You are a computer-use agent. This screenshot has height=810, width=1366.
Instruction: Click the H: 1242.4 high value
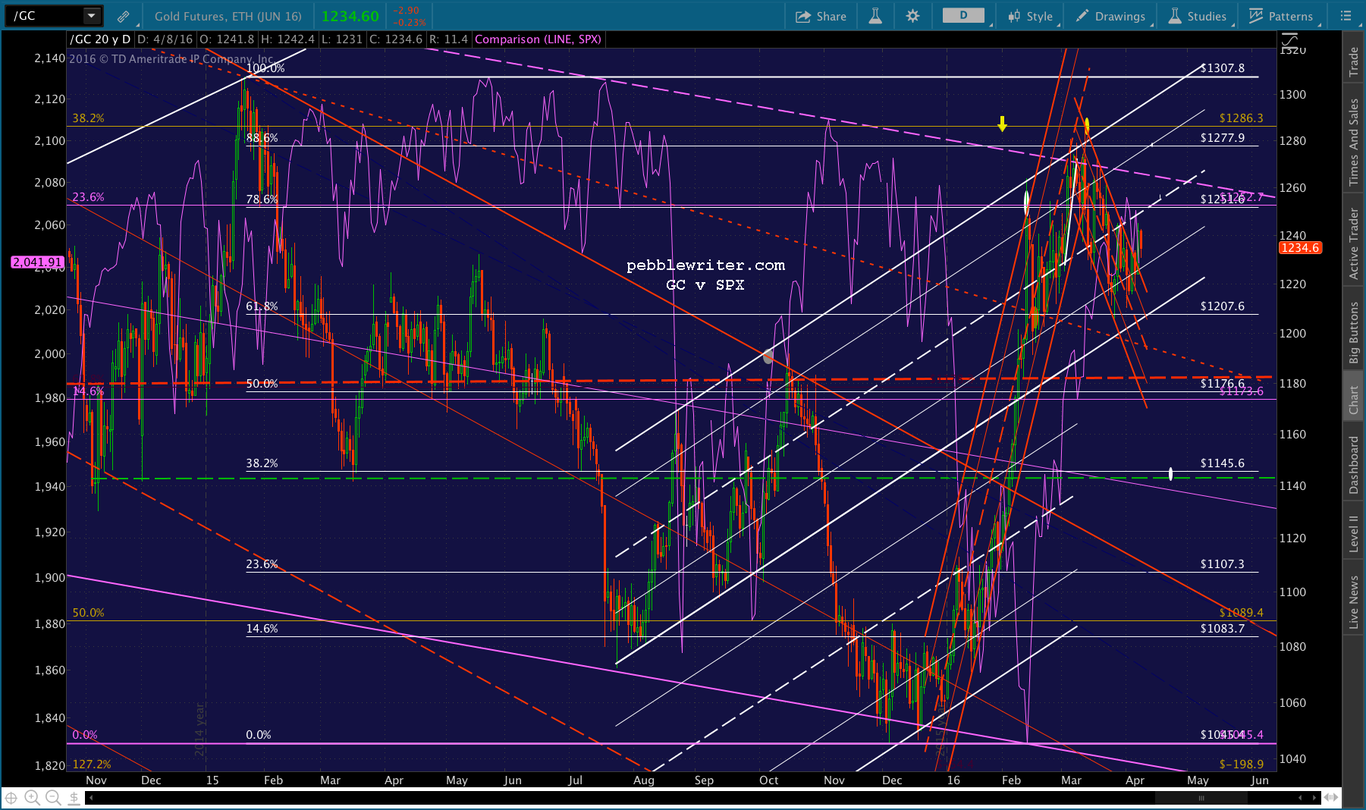tap(287, 39)
